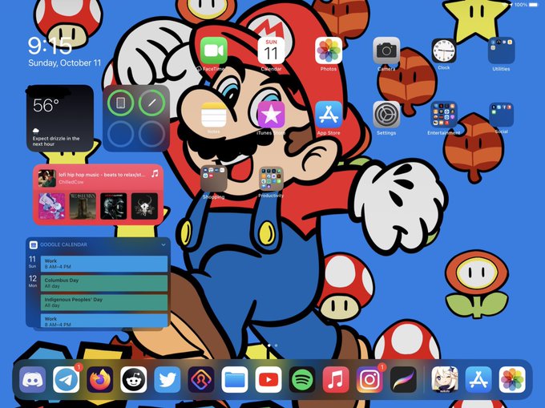
Task: Open the Reddit client in dock
Action: pos(134,379)
